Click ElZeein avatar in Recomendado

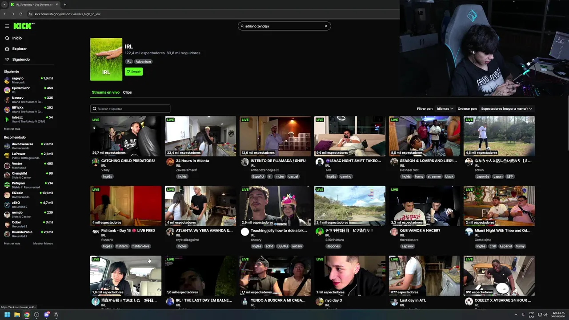pos(7,195)
